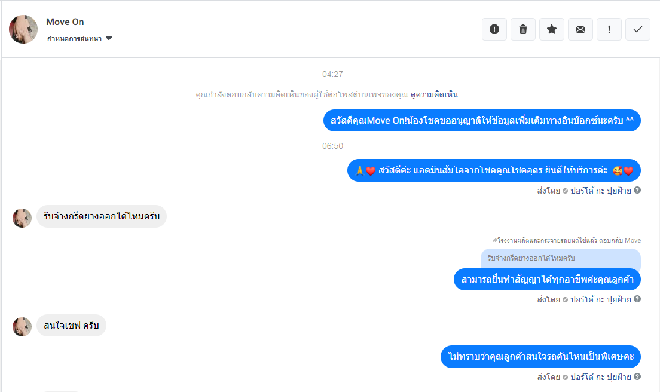Open Move On profile picture in header
Viewport: 660px width, 392px height.
23,29
